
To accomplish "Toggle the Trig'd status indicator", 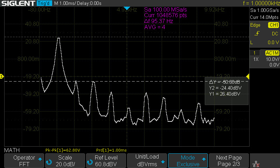I will tap(44, 3).
